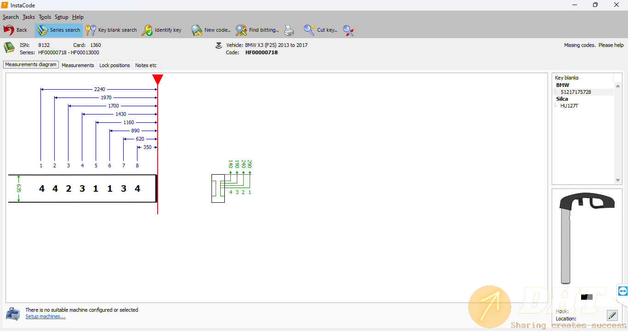Select Silca key blank HU127T
Viewport: 628px width, 331px height.
[x=569, y=106]
